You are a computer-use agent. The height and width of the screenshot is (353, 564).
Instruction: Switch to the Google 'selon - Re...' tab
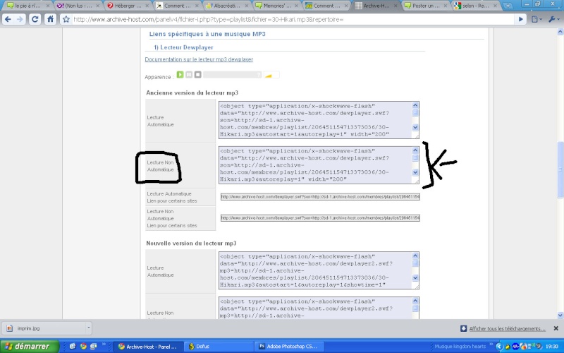click(475, 6)
